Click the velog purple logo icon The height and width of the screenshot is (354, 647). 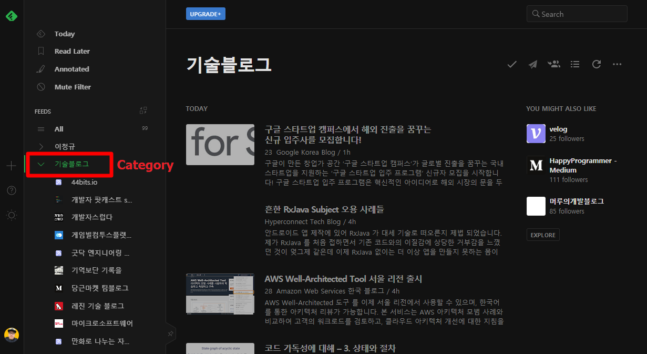click(x=536, y=134)
